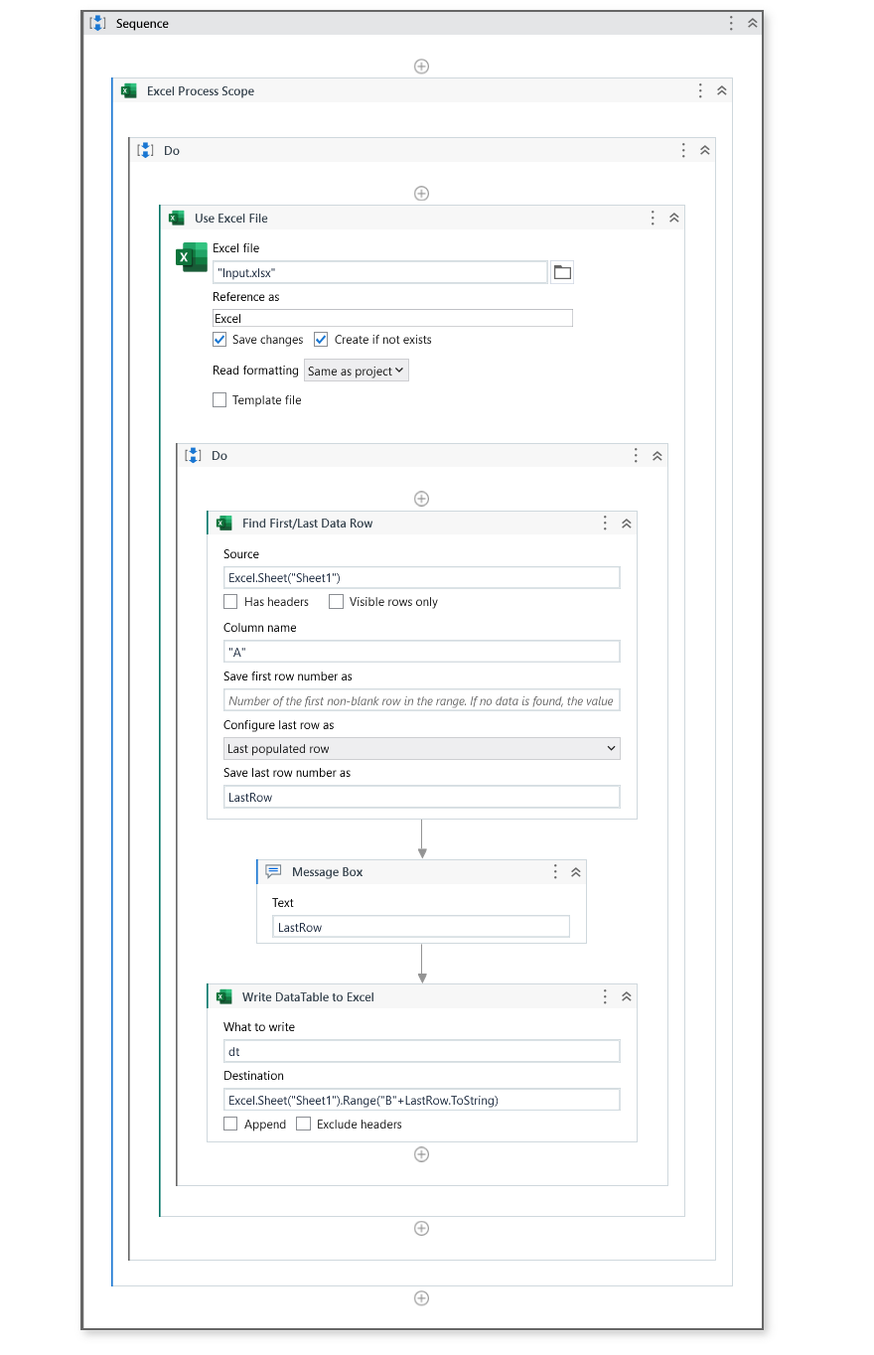The image size is (874, 1355).
Task: Click the Message Box Text field
Action: 421,927
